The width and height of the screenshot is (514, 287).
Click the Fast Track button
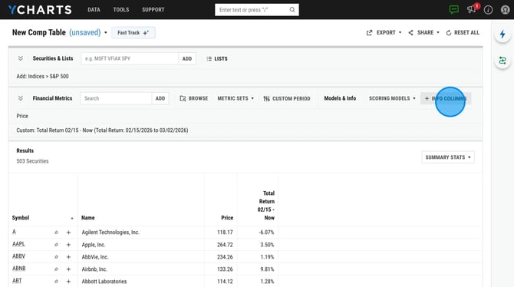133,33
